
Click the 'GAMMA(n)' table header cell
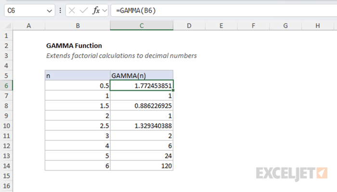coord(142,76)
